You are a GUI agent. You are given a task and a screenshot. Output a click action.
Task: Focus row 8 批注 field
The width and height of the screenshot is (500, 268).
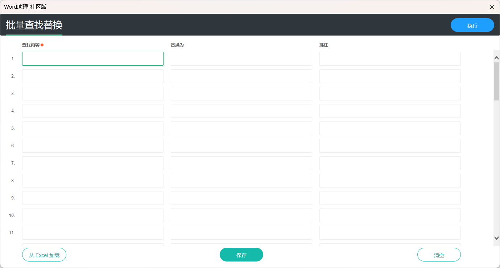(390, 181)
